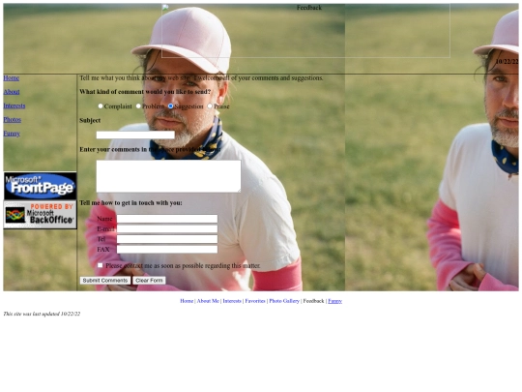The width and height of the screenshot is (522, 392).
Task: Select the Praise radio button
Action: (x=210, y=106)
